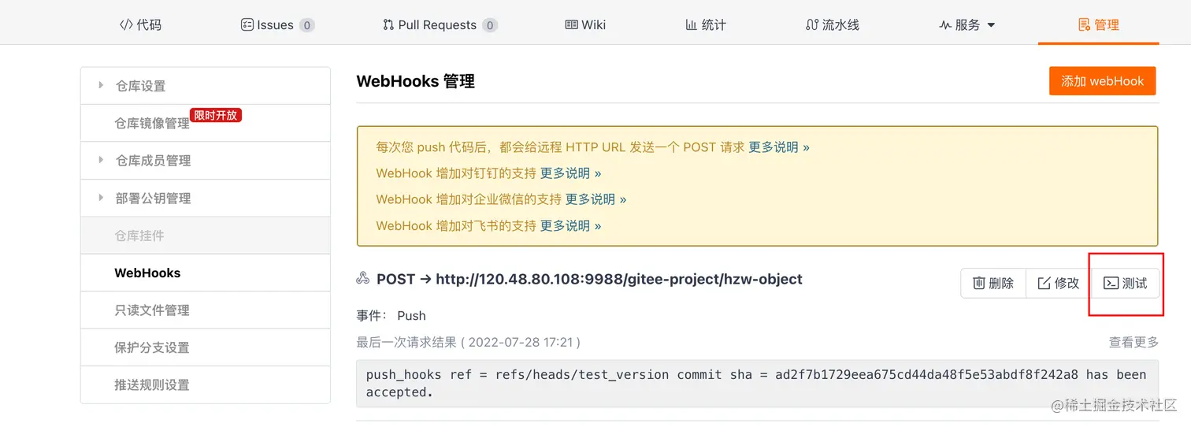This screenshot has height=427, width=1191.
Task: Click the terminal icon on 测试 button
Action: pyautogui.click(x=1111, y=284)
